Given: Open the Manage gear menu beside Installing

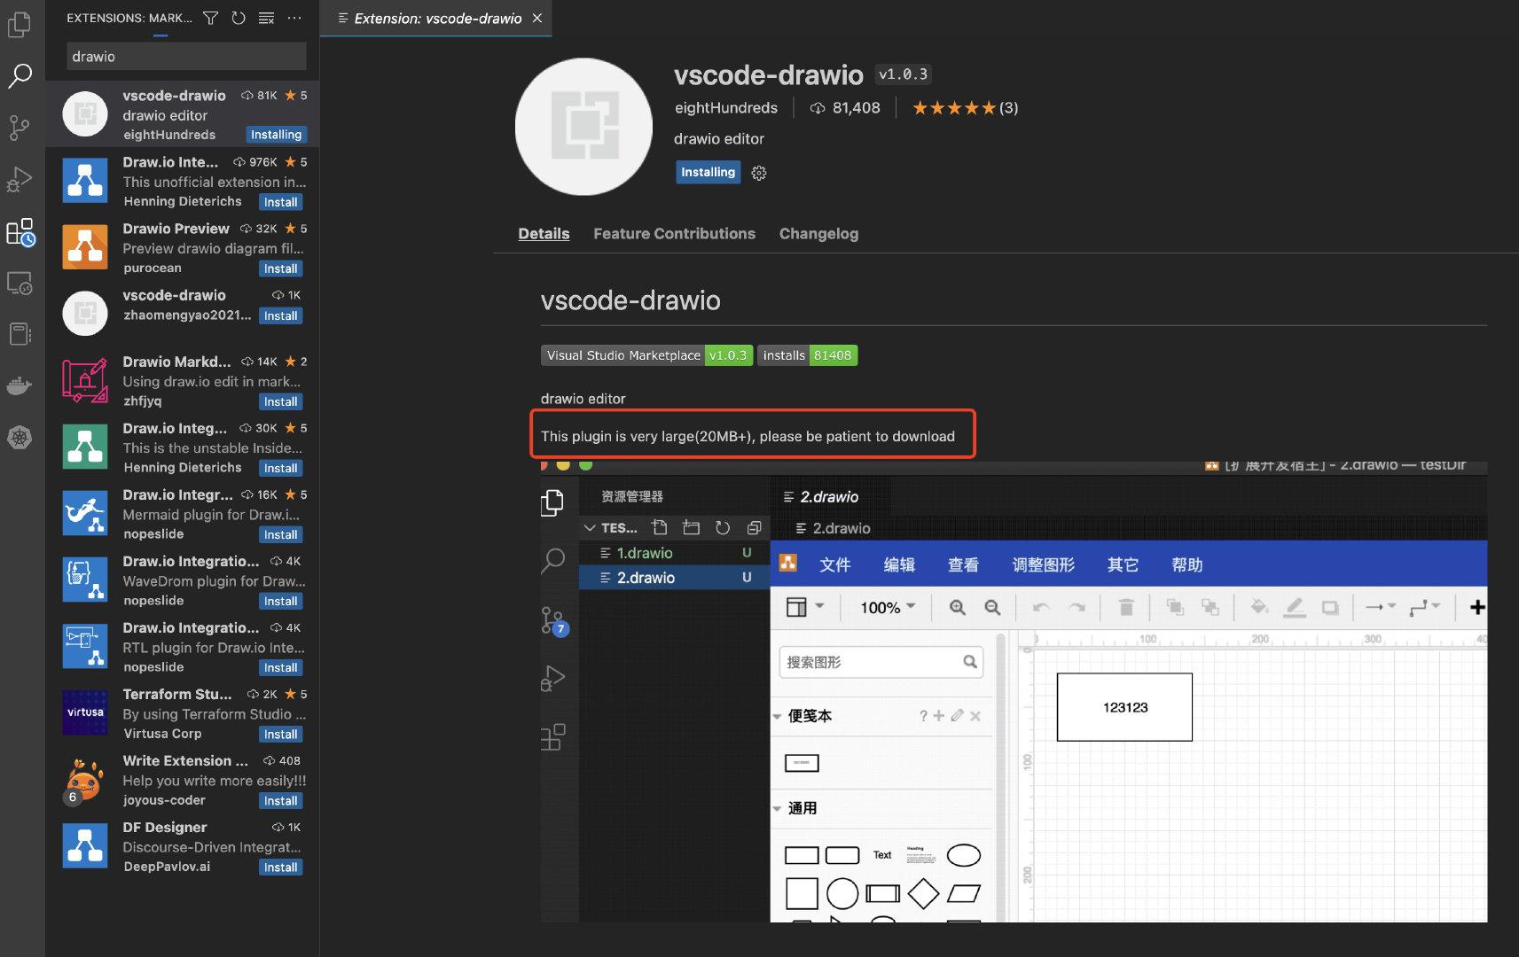Looking at the screenshot, I should pyautogui.click(x=759, y=173).
